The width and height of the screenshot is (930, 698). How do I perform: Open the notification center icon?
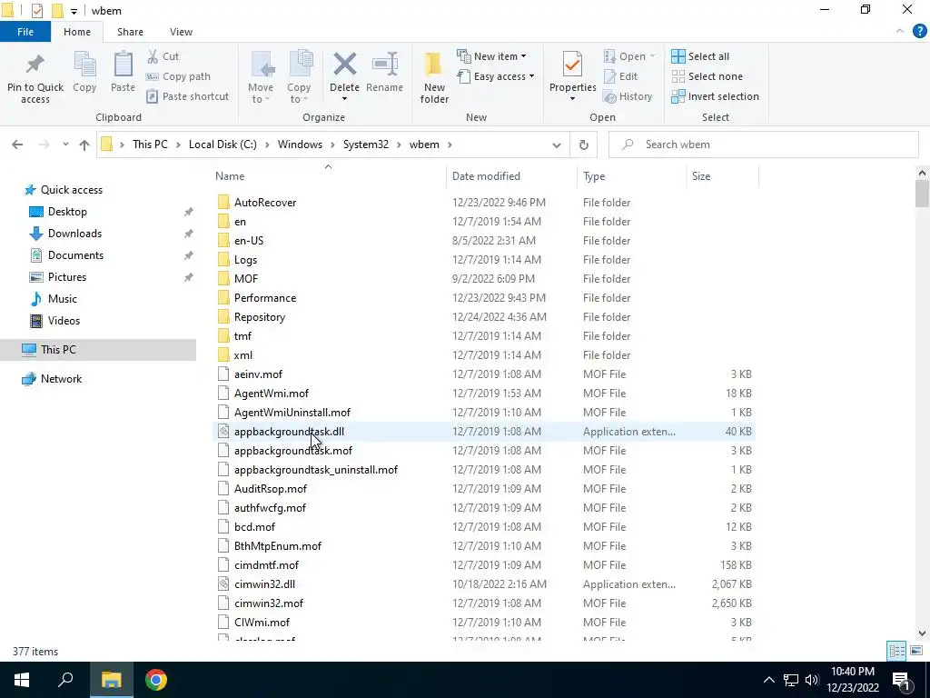[901, 680]
